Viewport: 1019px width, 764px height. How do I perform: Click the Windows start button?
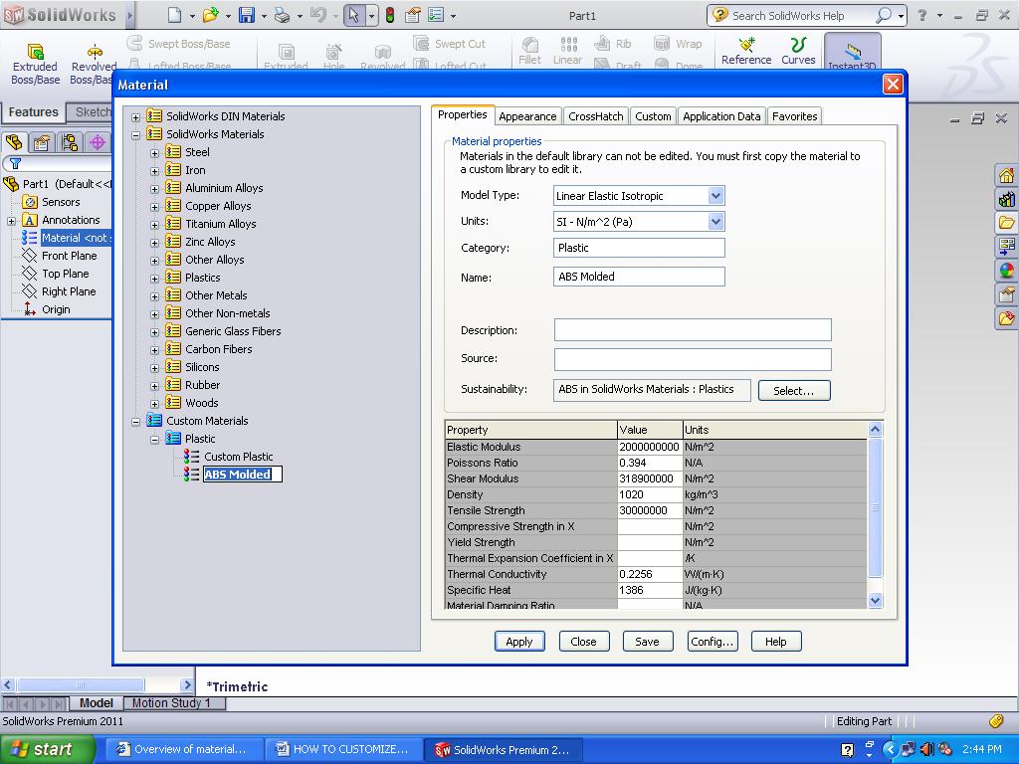click(48, 749)
